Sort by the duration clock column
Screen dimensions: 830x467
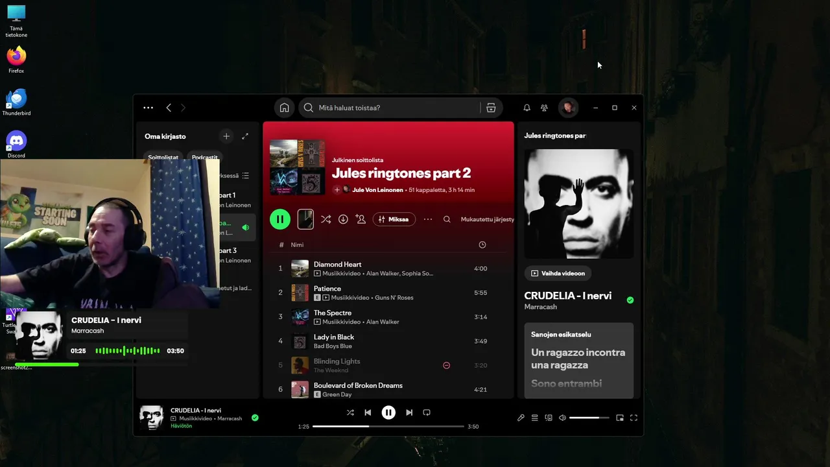click(482, 245)
